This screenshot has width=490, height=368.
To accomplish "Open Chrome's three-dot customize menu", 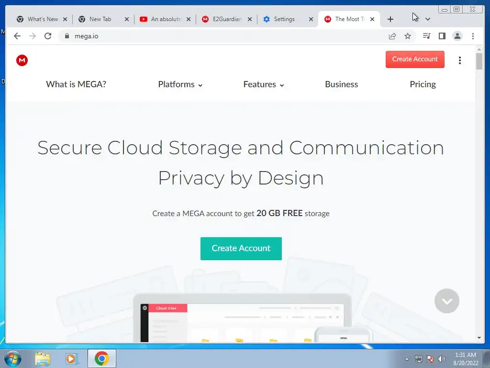I will coord(473,36).
